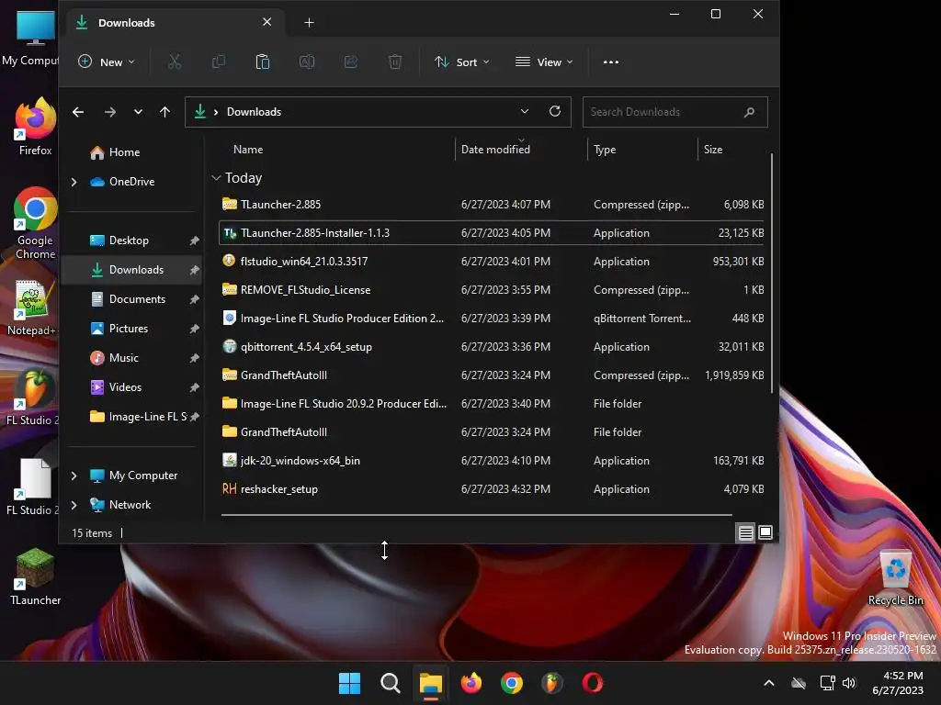
Task: Expand My Computer tree node
Action: tap(74, 476)
